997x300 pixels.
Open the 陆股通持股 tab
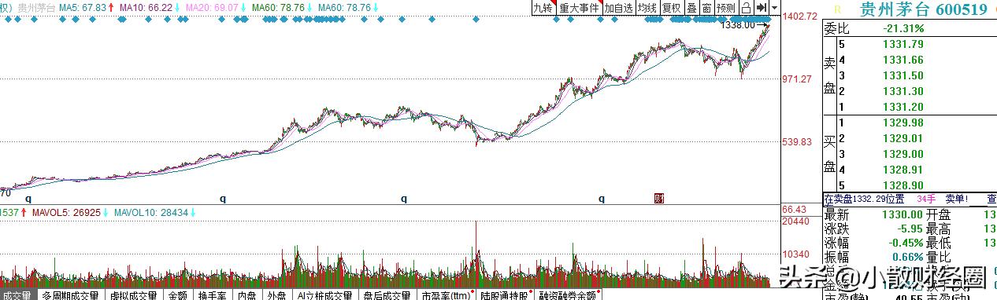point(506,295)
